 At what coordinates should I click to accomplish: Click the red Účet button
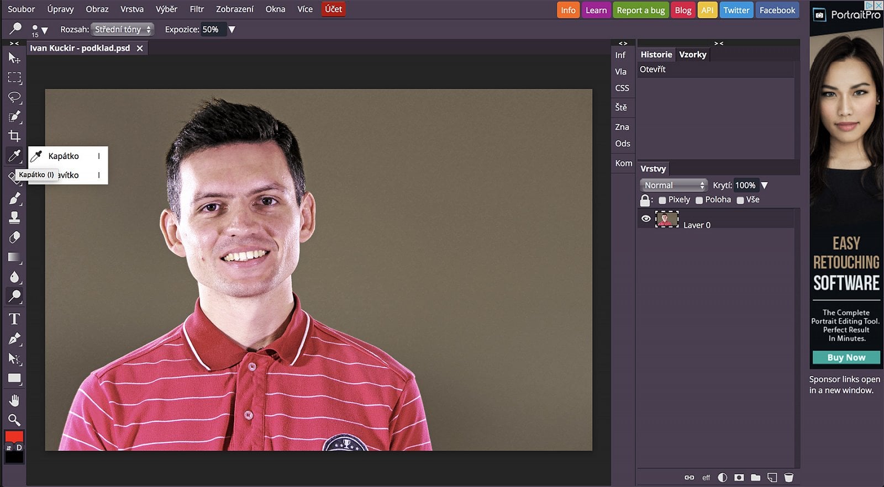pos(333,9)
